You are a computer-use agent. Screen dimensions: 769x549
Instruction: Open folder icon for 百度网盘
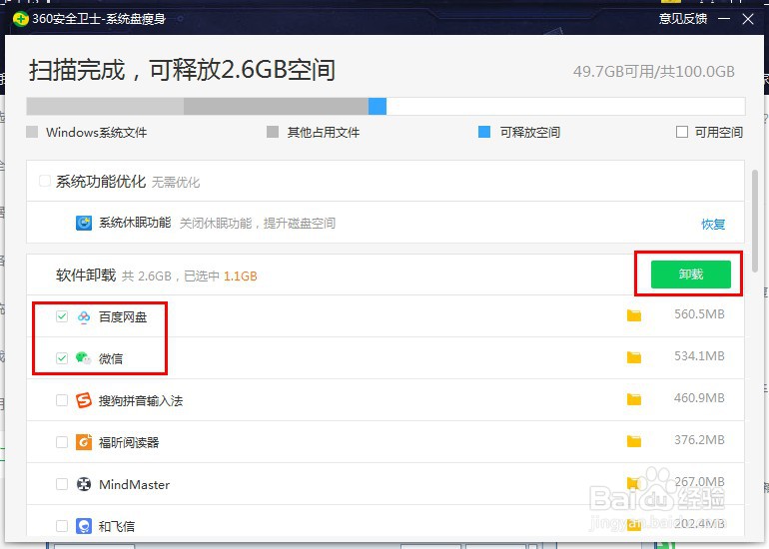pyautogui.click(x=634, y=315)
